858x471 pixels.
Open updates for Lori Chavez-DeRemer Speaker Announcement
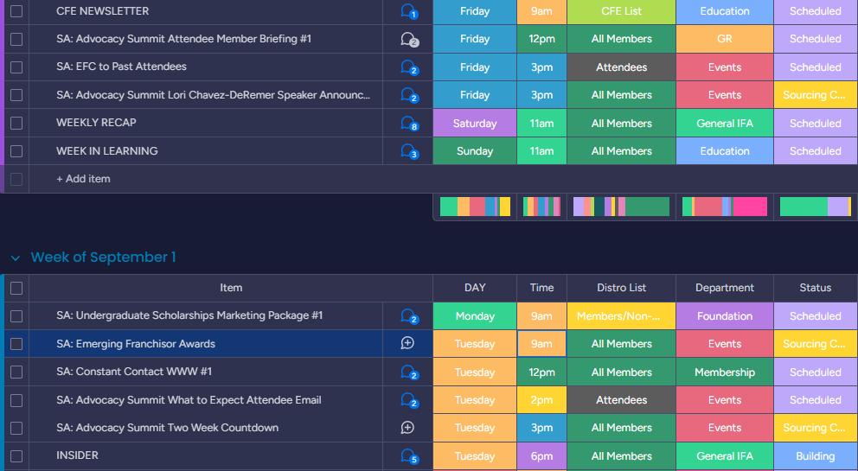click(x=408, y=95)
